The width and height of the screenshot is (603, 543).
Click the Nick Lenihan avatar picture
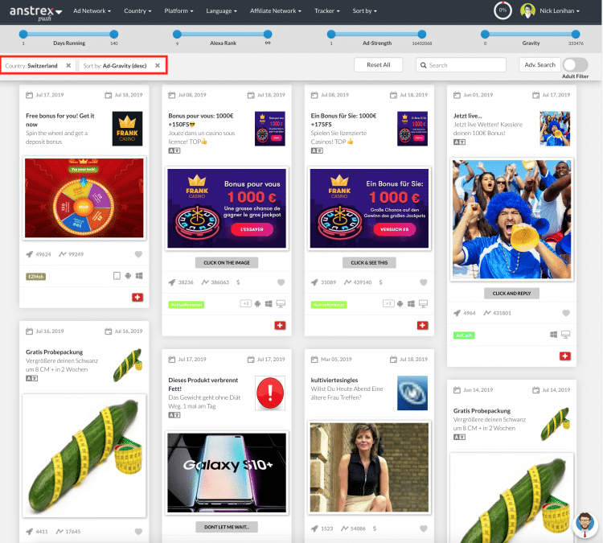[x=527, y=10]
